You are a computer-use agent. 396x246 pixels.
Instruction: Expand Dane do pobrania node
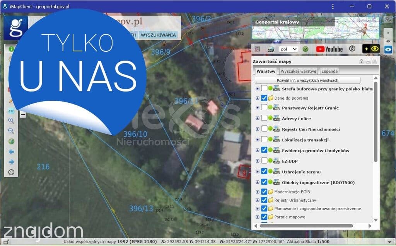point(257,98)
